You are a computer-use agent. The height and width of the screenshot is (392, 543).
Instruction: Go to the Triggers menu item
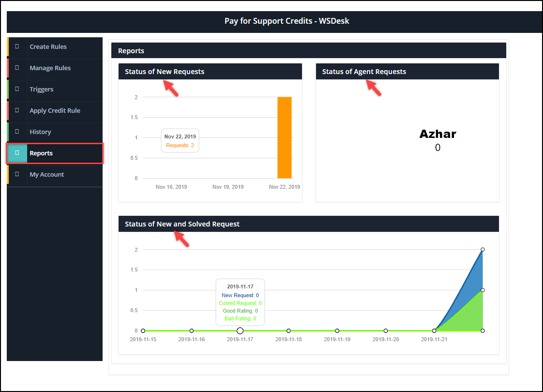55,90
